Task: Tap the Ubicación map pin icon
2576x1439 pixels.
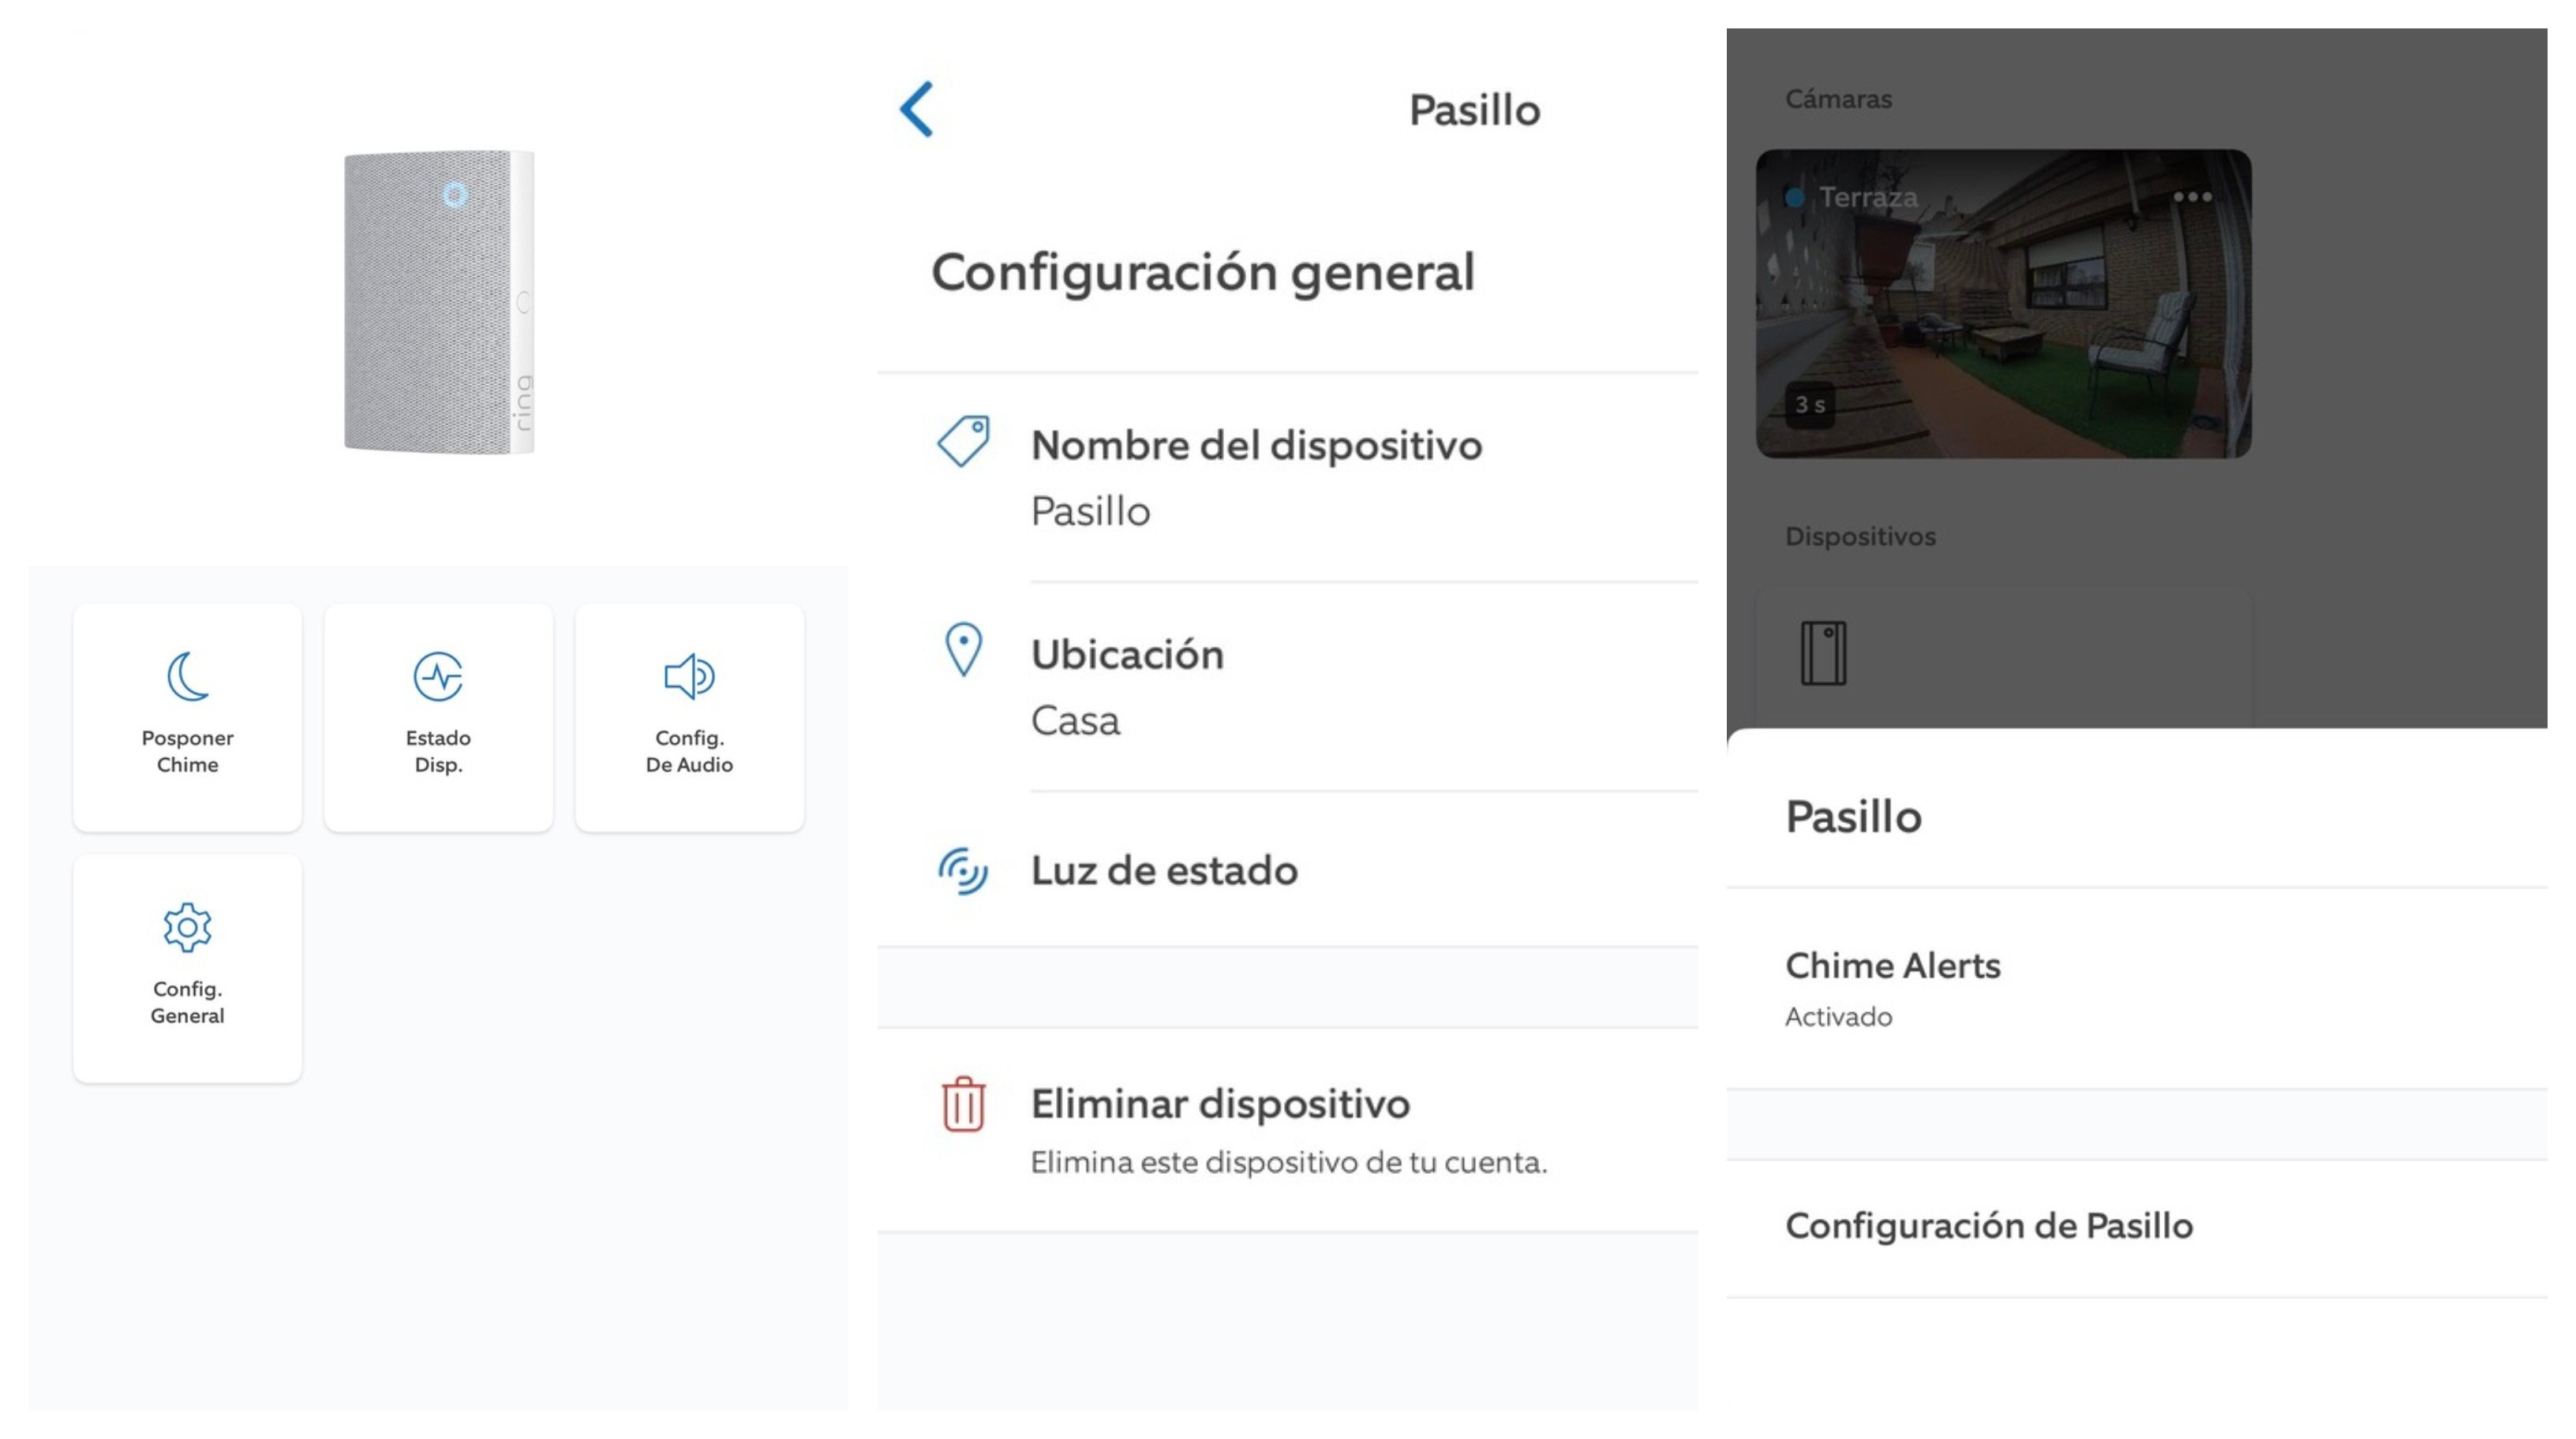Action: (963, 649)
